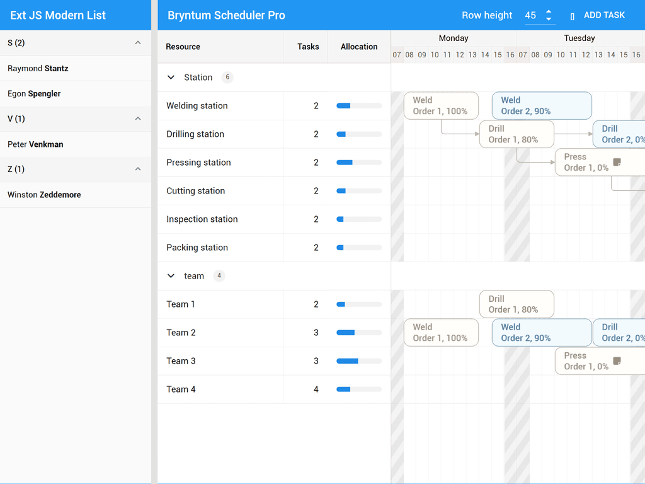Collapse the V (1) group chevron

pyautogui.click(x=138, y=118)
